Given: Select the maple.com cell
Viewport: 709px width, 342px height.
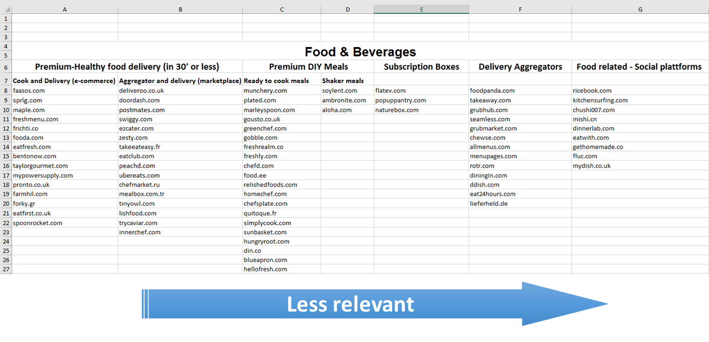Looking at the screenshot, I should (65, 110).
